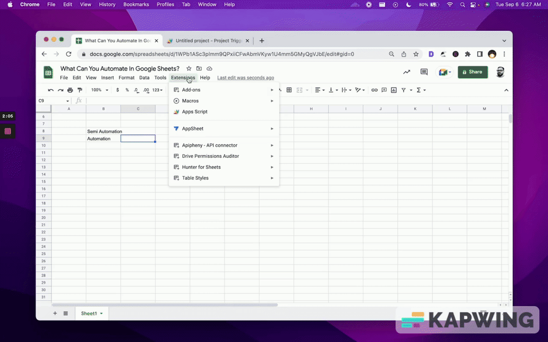Open the vertical align dropdown
This screenshot has height=342, width=548.
pos(333,90)
